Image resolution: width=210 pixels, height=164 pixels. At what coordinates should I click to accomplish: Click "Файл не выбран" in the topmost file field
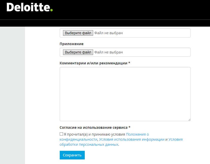point(109,33)
